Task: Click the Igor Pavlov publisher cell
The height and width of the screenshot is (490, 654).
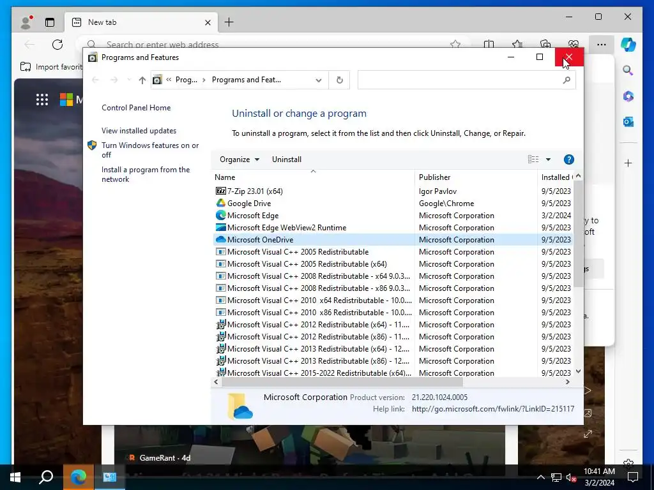Action: pos(437,191)
